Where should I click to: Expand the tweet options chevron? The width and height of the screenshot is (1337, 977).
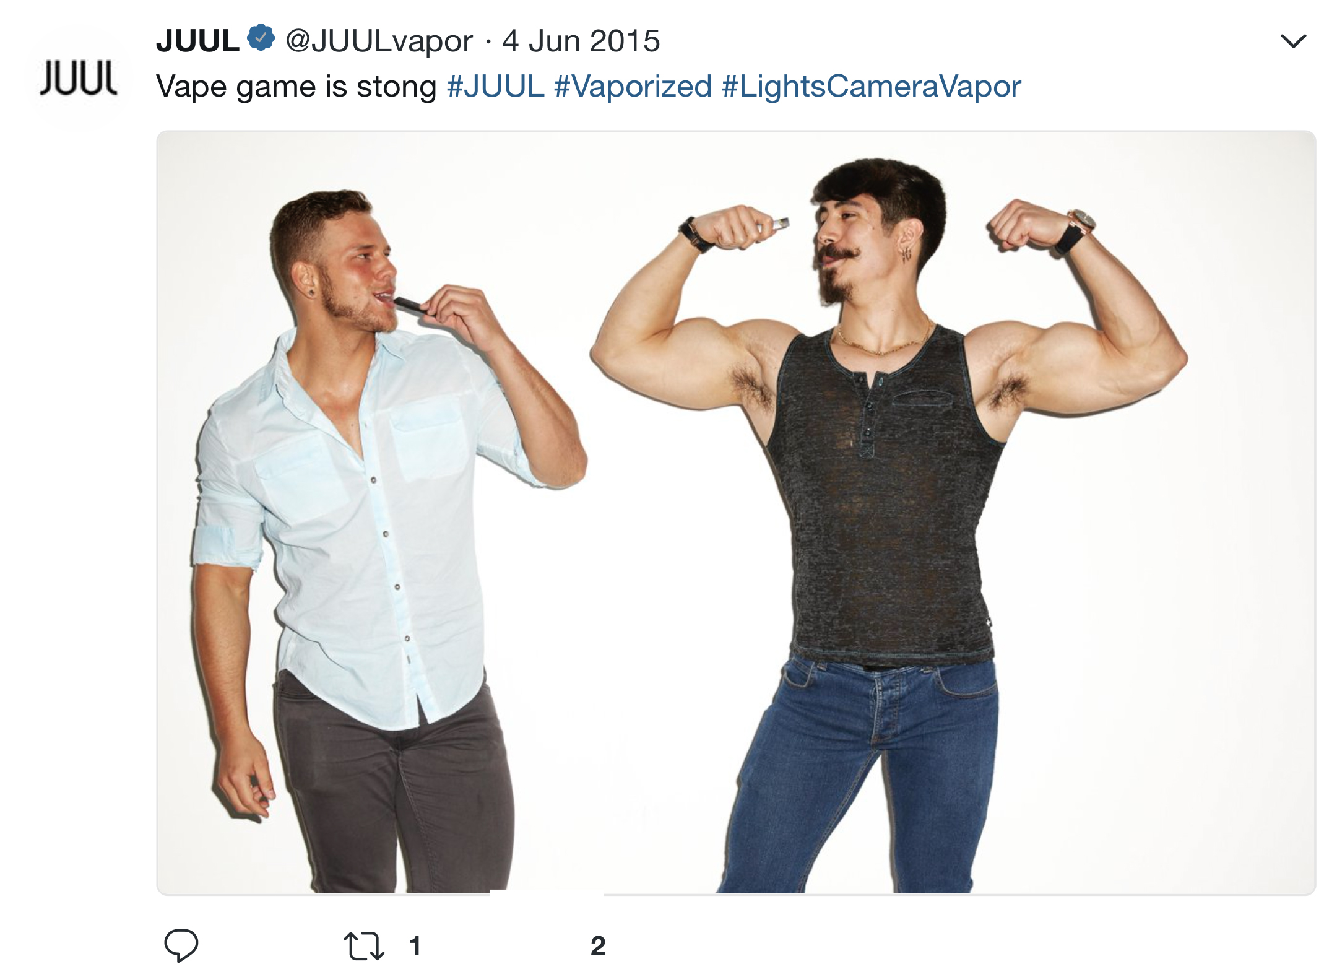tap(1293, 41)
